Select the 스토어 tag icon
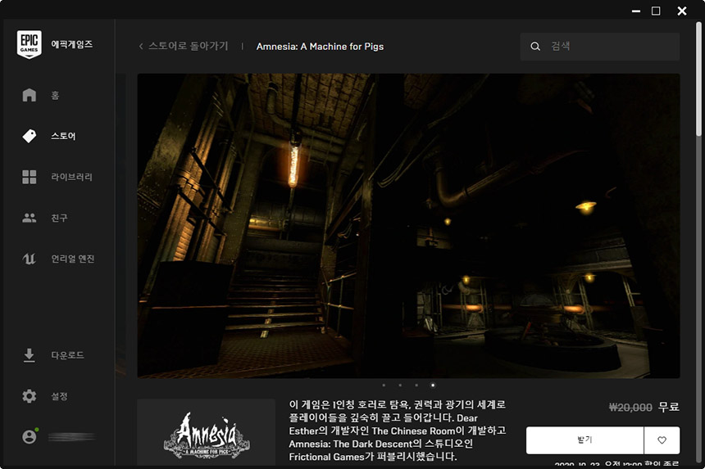This screenshot has width=705, height=469. coord(30,136)
